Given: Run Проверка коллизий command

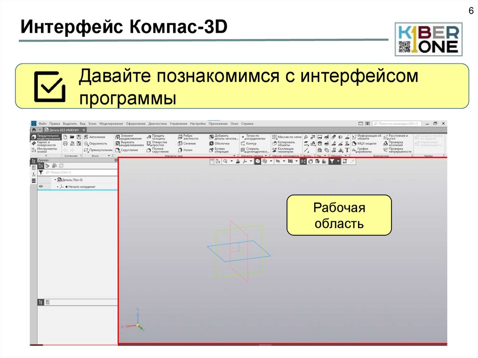Looking at the screenshot, I should pos(393,144).
